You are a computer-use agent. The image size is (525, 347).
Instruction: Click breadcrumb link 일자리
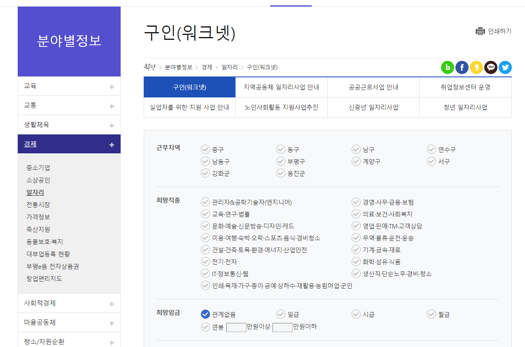tap(229, 67)
